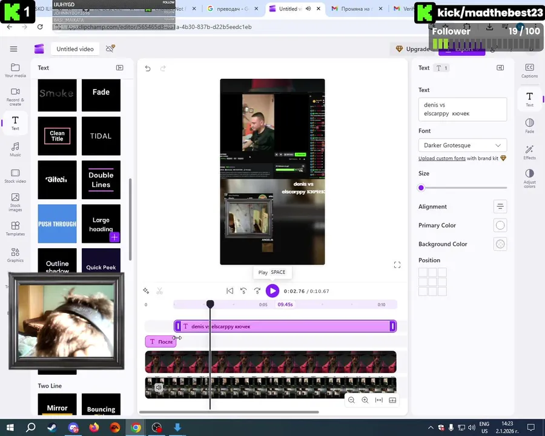Select the После text clip on timeline
Image resolution: width=545 pixels, height=436 pixels.
160,342
